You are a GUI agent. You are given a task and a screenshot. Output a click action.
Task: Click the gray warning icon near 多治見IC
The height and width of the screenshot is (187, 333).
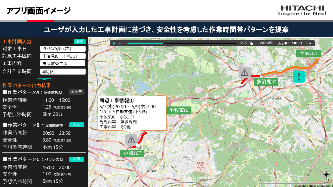[x=245, y=73]
